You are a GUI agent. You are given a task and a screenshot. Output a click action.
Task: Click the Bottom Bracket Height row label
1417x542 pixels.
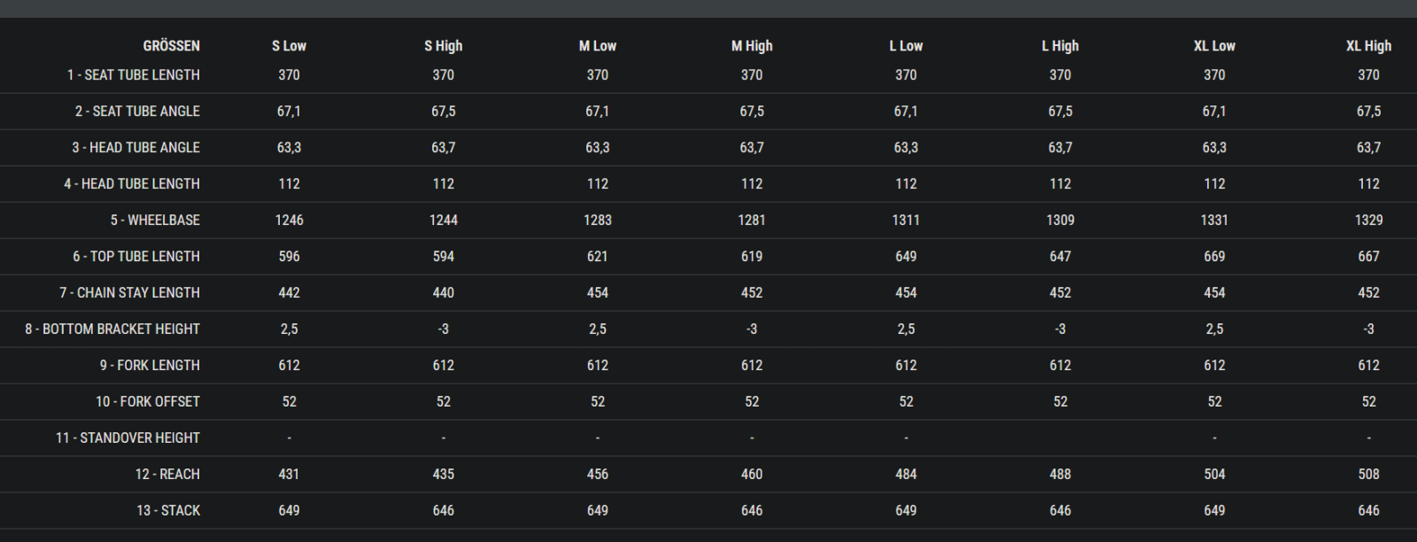click(x=112, y=329)
